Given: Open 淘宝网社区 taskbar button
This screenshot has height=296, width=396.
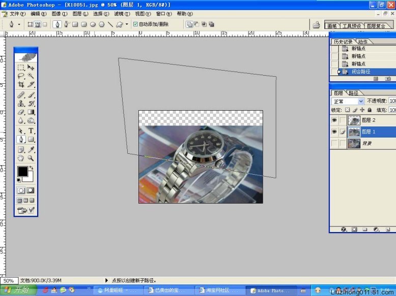Looking at the screenshot, I should pos(220,290).
